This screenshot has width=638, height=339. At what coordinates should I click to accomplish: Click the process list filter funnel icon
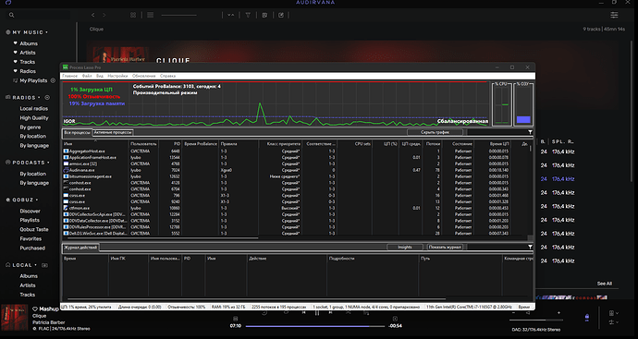point(530,132)
